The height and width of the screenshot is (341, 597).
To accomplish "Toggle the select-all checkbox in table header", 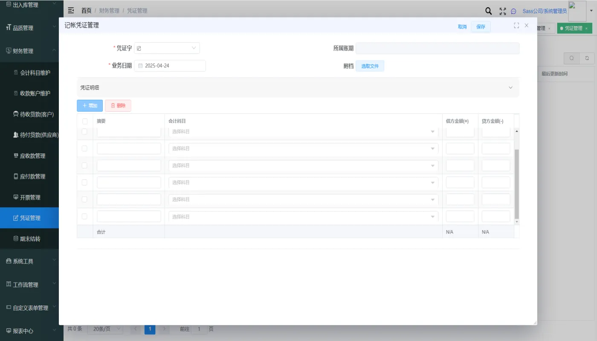I will tap(85, 121).
